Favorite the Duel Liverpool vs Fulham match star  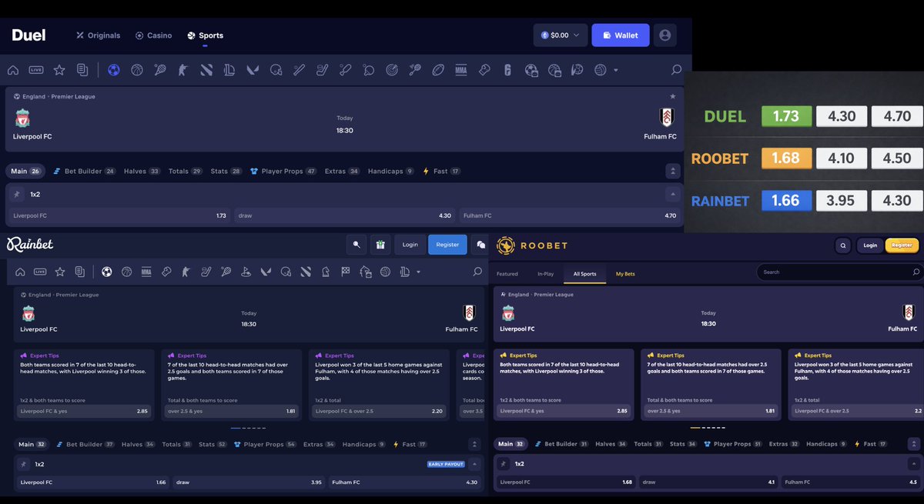pos(673,96)
